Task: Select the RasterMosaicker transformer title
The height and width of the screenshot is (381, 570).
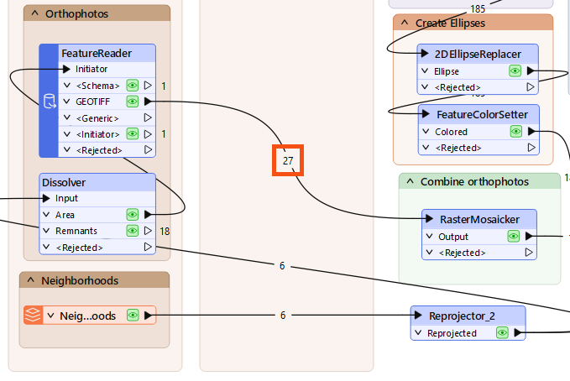Action: (479, 220)
